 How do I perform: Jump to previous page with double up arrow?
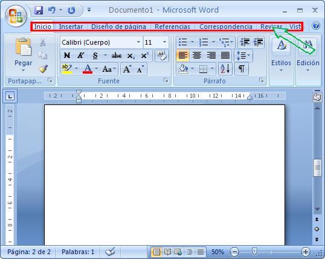317,219
